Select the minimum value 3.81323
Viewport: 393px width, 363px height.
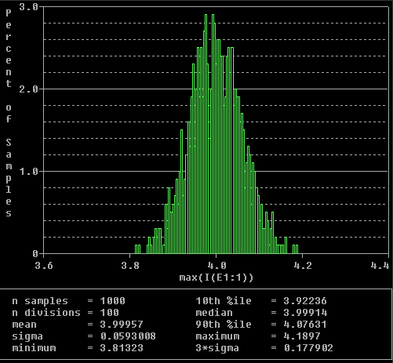[x=122, y=348]
